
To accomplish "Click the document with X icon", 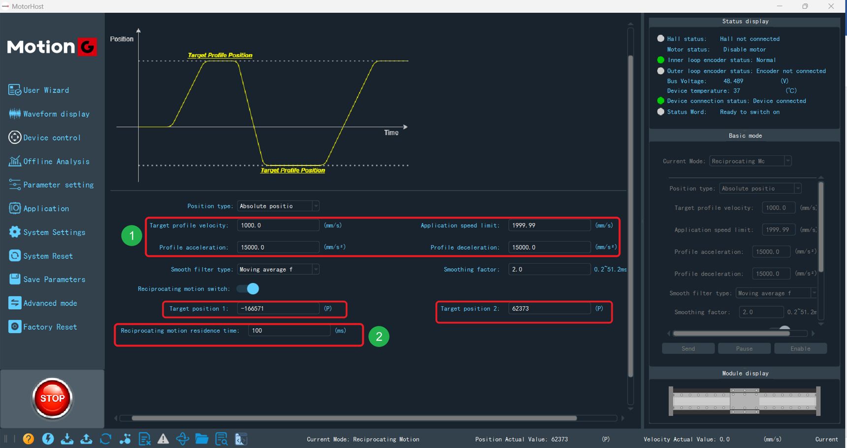I will click(144, 439).
